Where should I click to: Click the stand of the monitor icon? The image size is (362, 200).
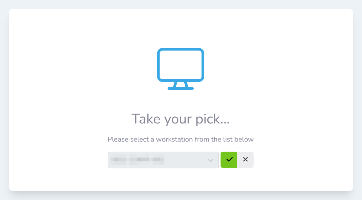180,86
